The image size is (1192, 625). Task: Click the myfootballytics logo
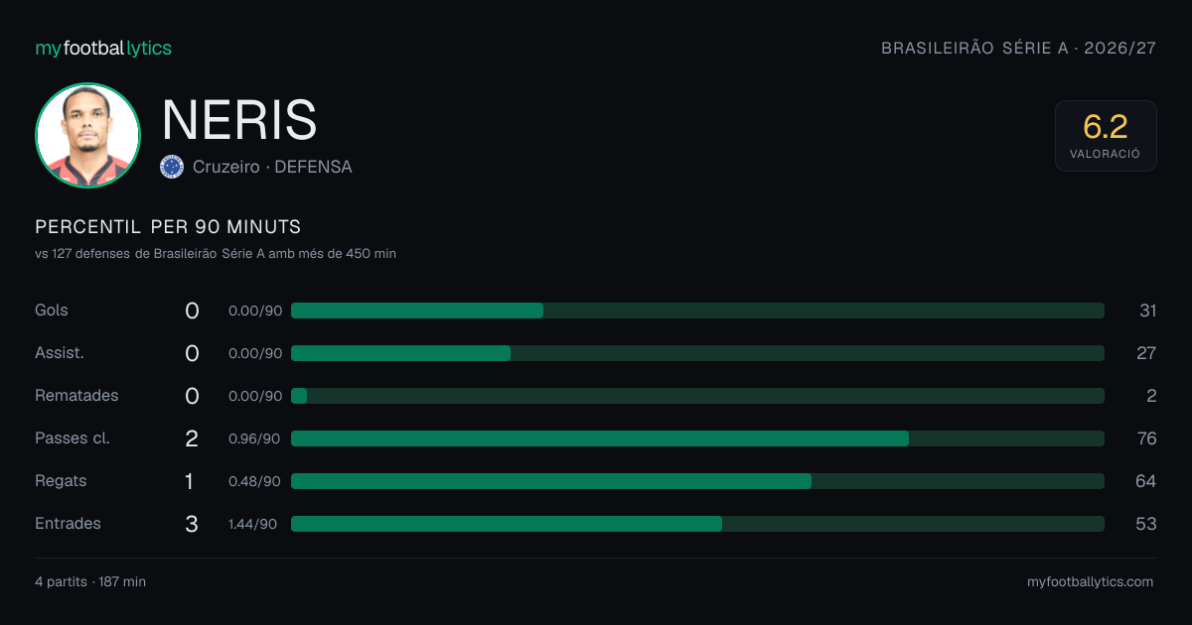tap(103, 48)
